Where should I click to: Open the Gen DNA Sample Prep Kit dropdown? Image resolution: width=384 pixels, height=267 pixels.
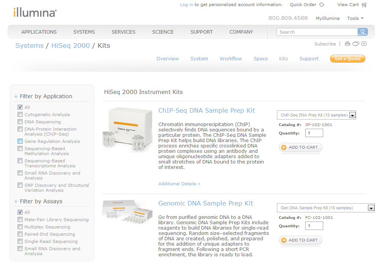click(x=326, y=208)
